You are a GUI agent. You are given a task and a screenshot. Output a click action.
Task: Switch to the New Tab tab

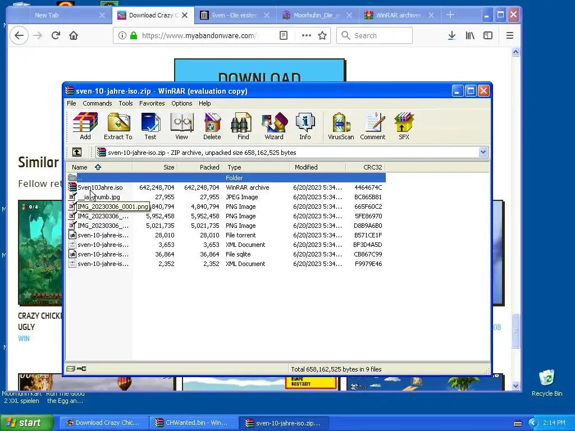(58, 15)
